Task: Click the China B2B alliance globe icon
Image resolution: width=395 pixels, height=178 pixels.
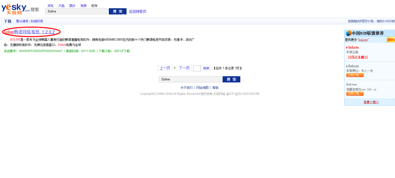Action: [348, 33]
